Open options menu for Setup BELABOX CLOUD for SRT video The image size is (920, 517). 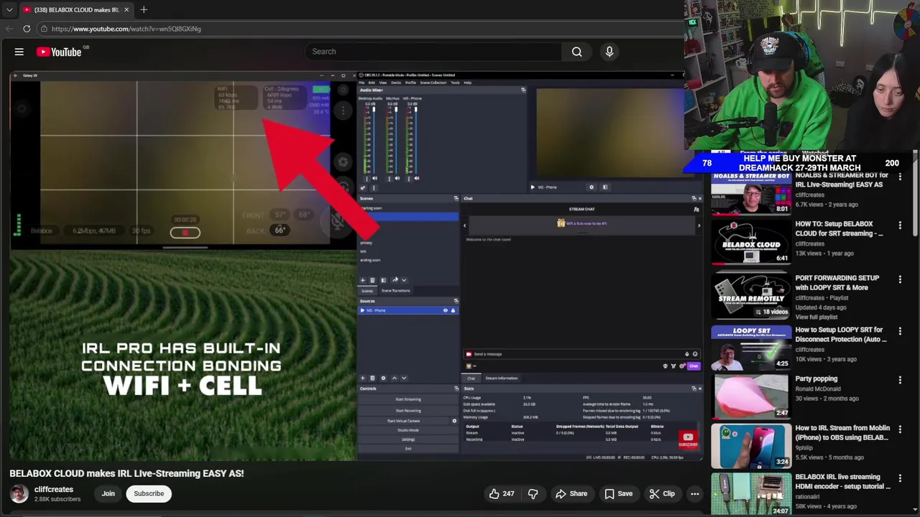(x=900, y=225)
